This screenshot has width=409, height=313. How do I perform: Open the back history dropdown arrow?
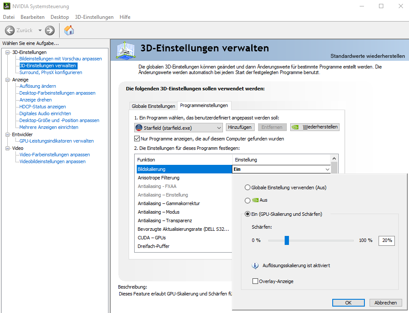click(40, 30)
